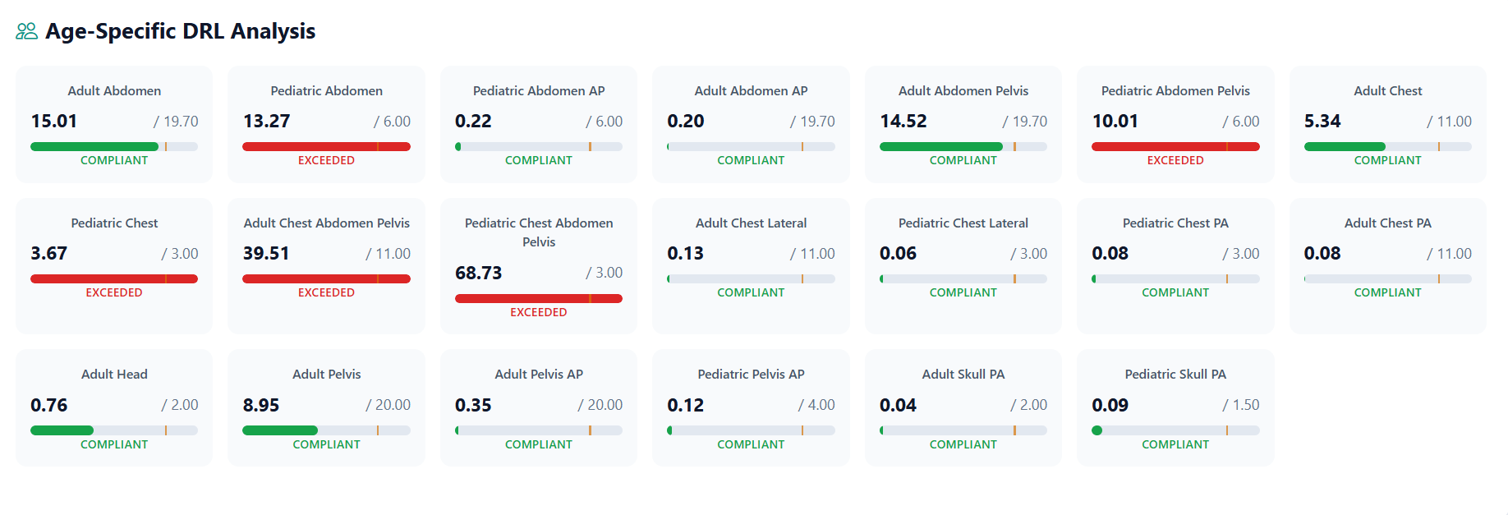Select the Pediatric Pelvis AP card
Screen dimensions: 1508x515
[x=751, y=407]
